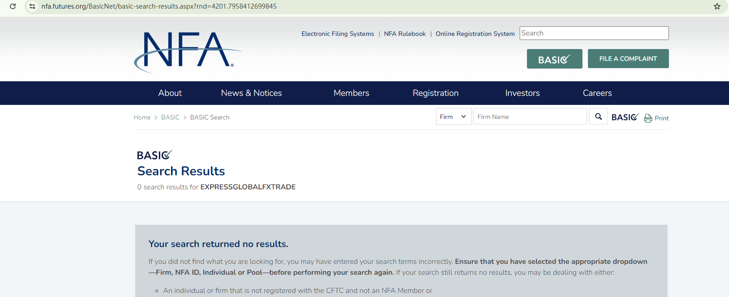Click the BASIC logo above Search Results

(x=154, y=155)
